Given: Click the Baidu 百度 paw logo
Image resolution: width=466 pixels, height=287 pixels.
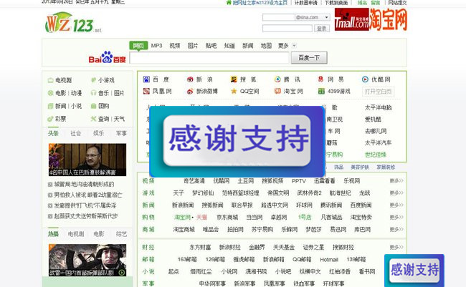Looking at the screenshot, I should coord(107,57).
